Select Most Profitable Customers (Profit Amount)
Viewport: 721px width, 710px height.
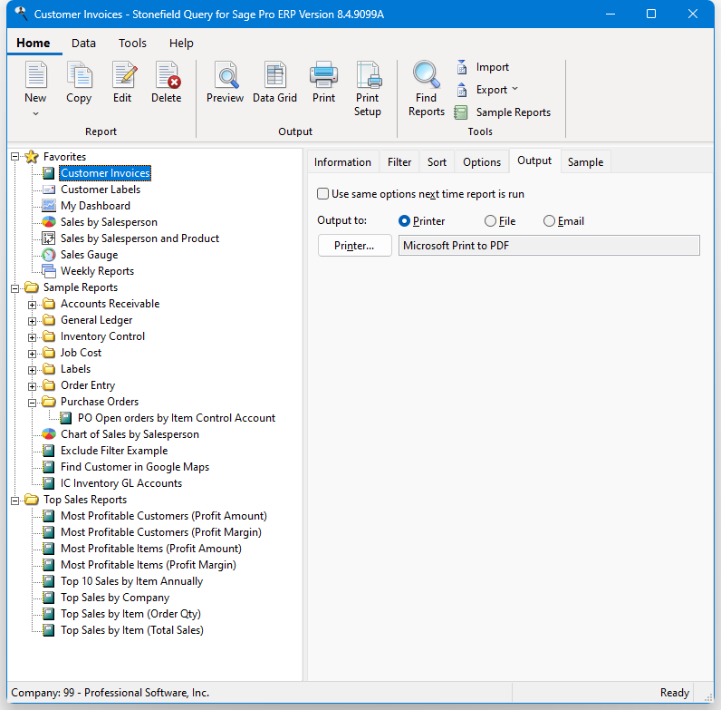[164, 516]
